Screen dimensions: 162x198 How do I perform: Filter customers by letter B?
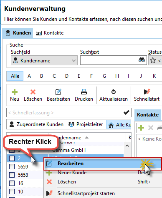pos(41,76)
